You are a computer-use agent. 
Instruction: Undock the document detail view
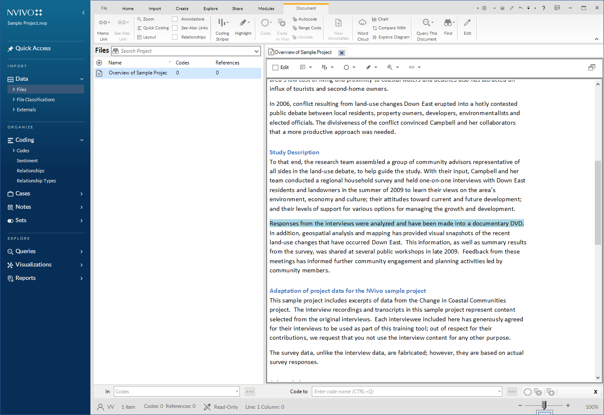[591, 67]
